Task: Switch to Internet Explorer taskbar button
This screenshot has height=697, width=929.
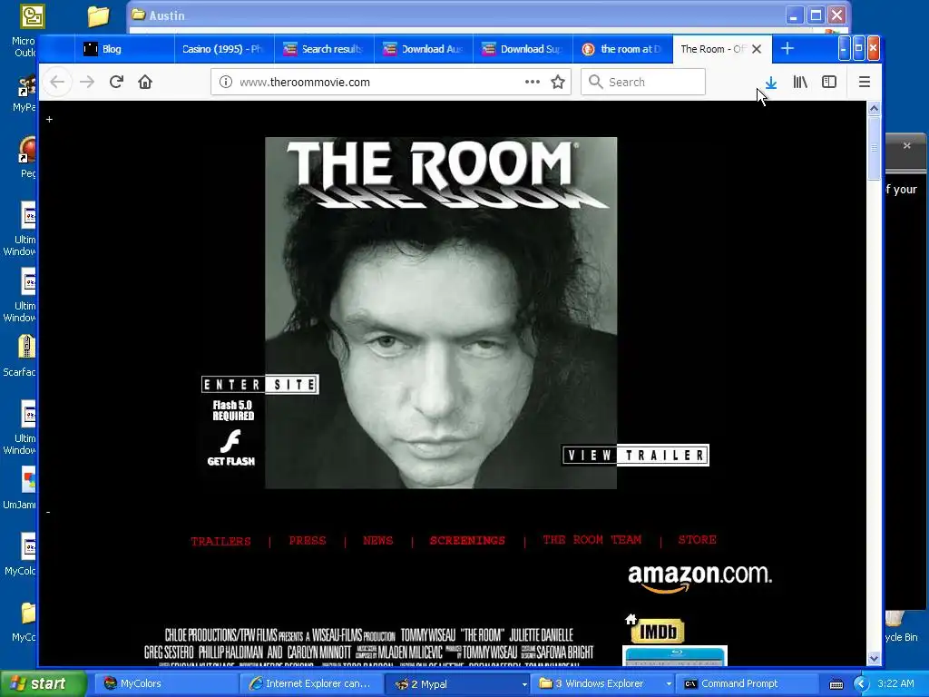Action: (x=312, y=683)
